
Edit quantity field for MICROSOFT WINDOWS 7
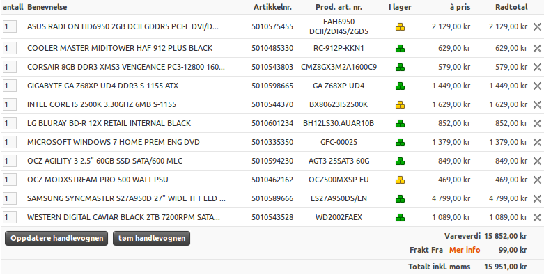click(x=10, y=142)
